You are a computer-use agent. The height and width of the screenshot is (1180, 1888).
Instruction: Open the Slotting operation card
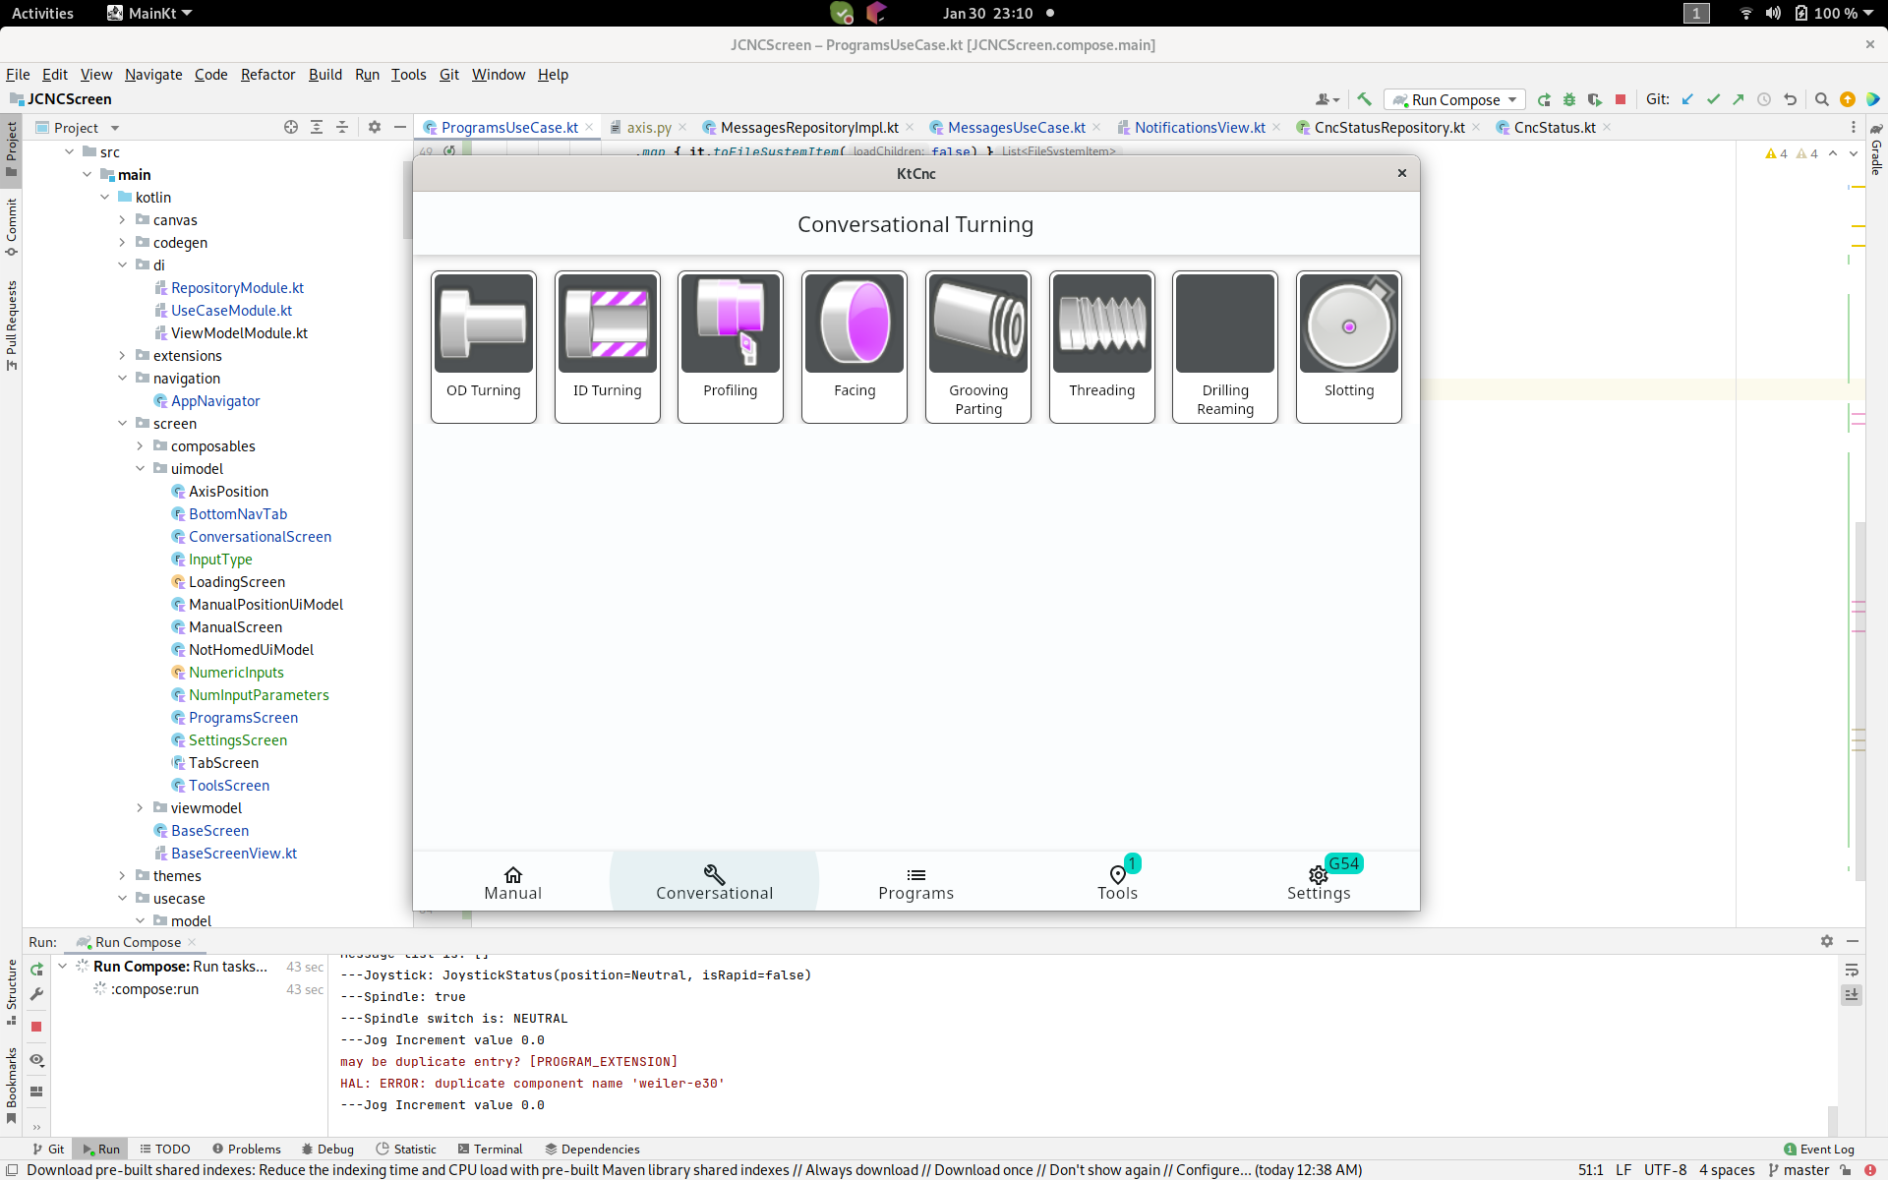coord(1349,346)
